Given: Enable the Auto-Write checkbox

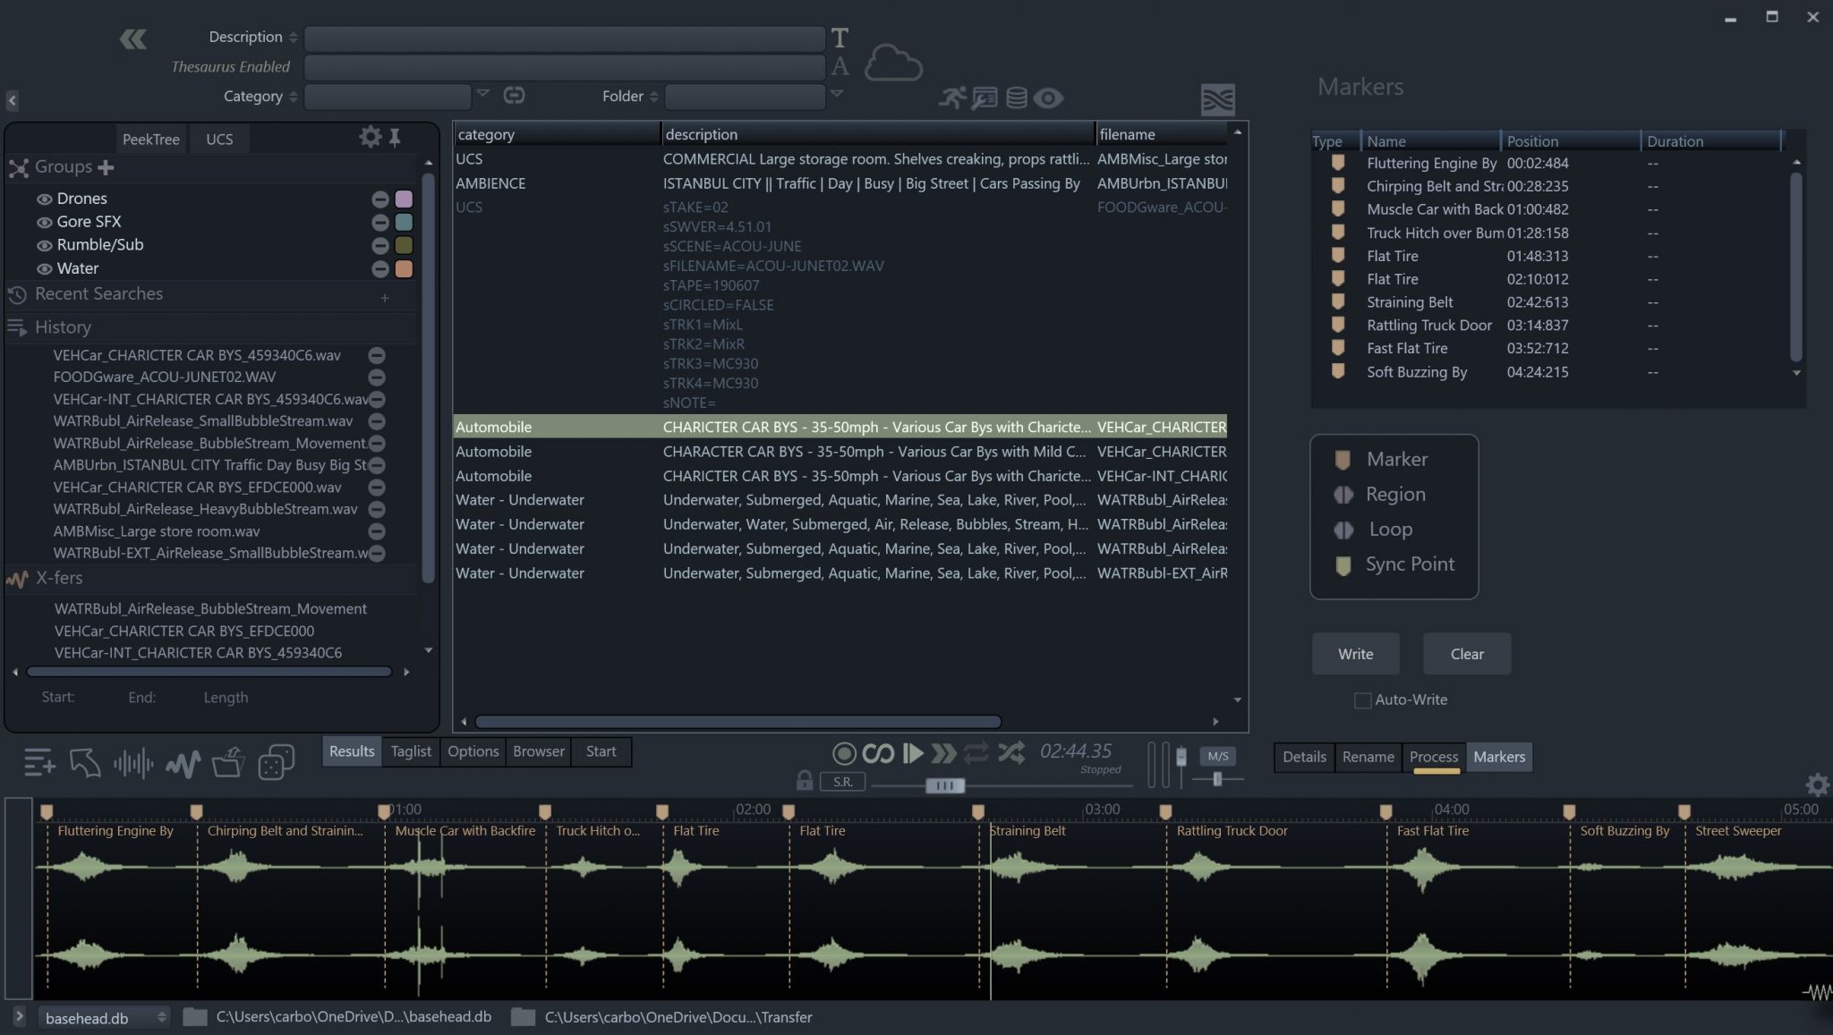Looking at the screenshot, I should pyautogui.click(x=1362, y=700).
